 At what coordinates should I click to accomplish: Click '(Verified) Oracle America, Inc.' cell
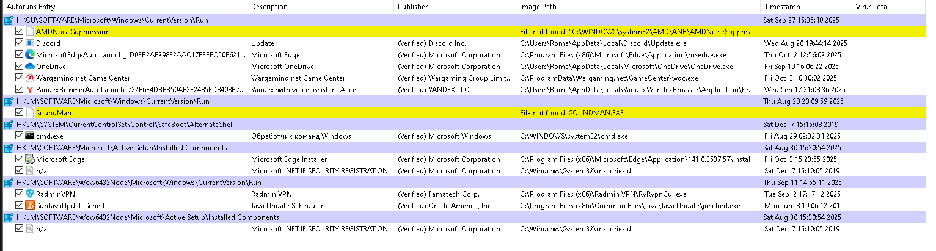tap(445, 206)
